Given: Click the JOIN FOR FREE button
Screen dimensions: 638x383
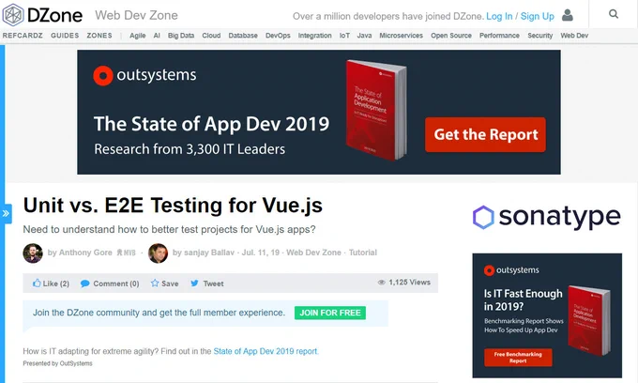Looking at the screenshot, I should 330,313.
